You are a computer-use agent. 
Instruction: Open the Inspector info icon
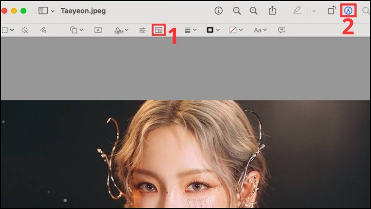tap(218, 11)
